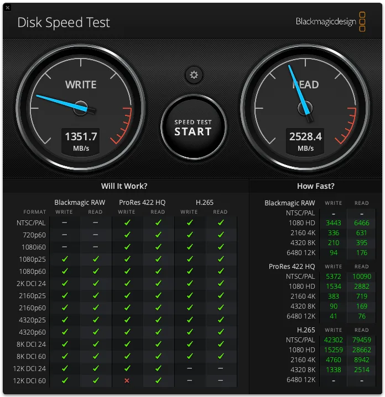Click the 4320p25 format row label
385x397 pixels.
point(32,320)
